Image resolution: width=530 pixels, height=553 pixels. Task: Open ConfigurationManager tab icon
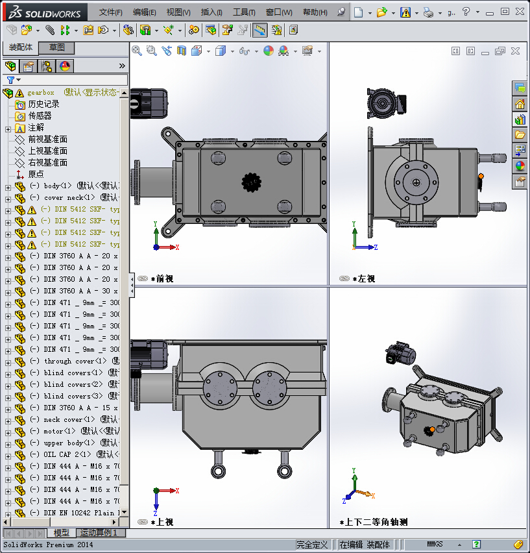[x=47, y=66]
